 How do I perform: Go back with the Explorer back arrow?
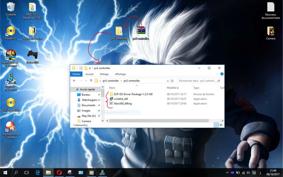[x=74, y=80]
